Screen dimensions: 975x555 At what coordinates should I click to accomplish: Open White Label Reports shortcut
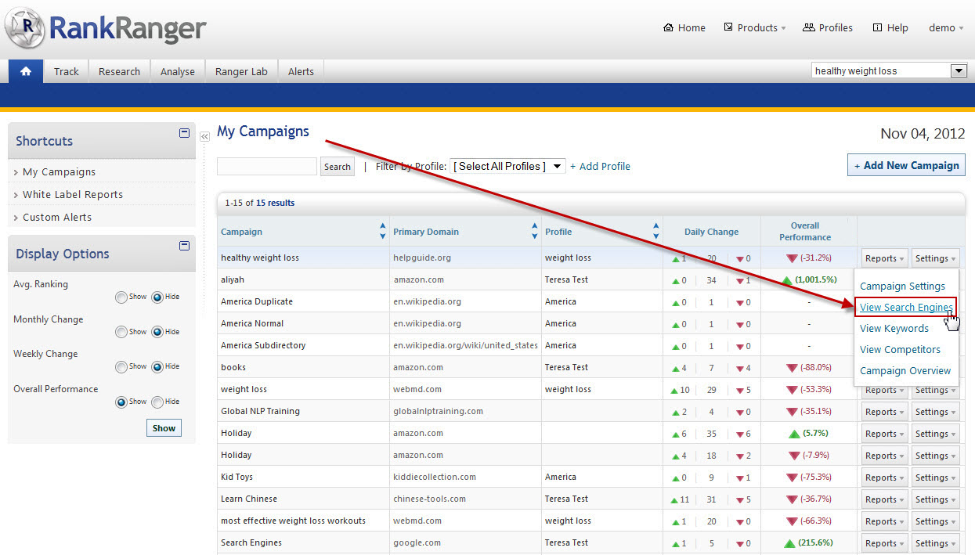[x=73, y=195]
